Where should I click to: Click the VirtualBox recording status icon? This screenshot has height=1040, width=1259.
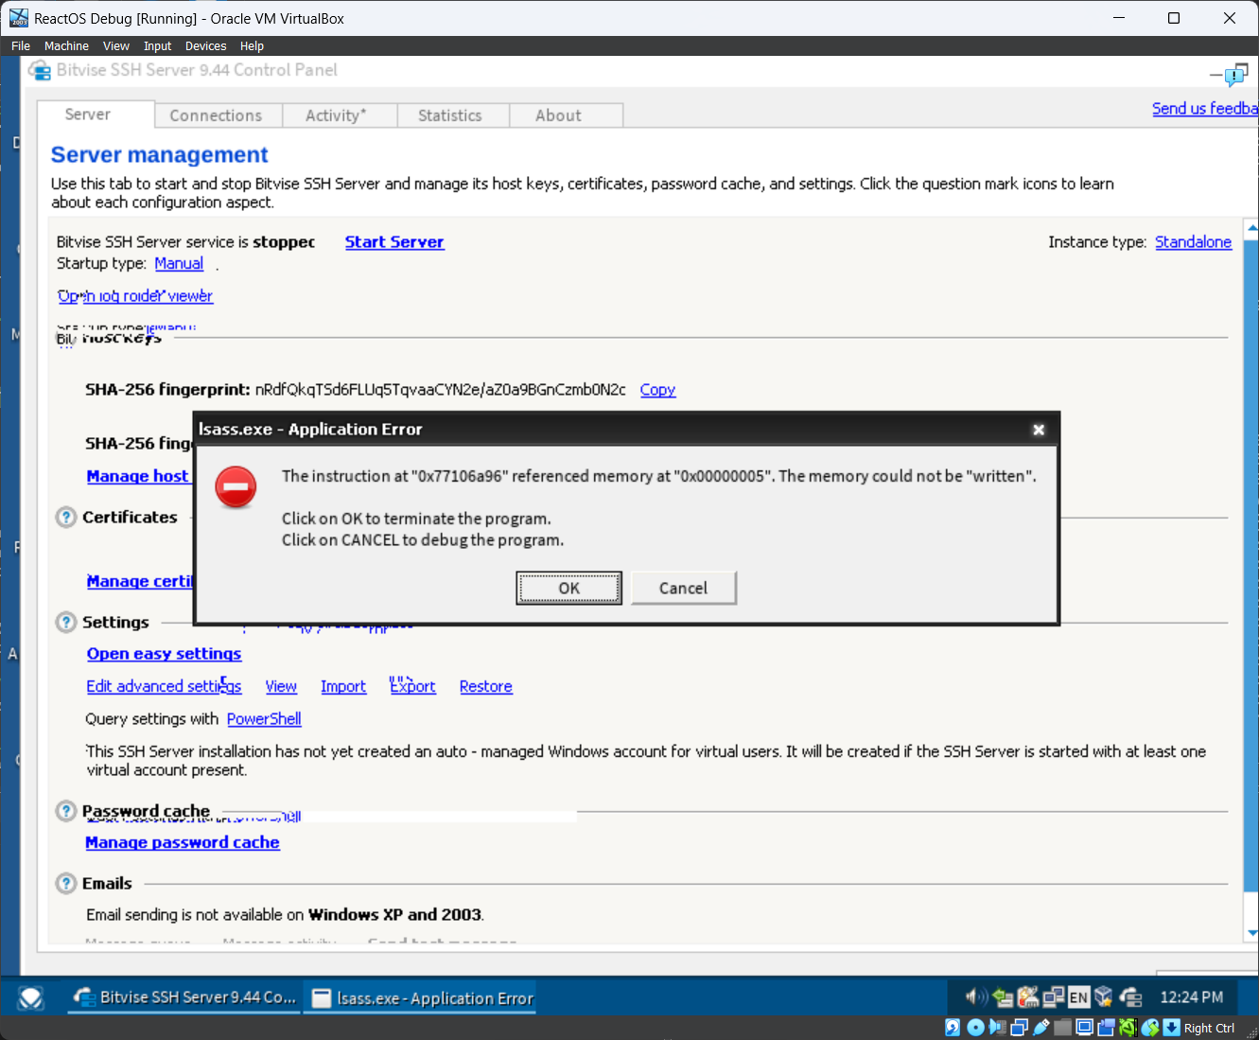[x=1106, y=1028]
